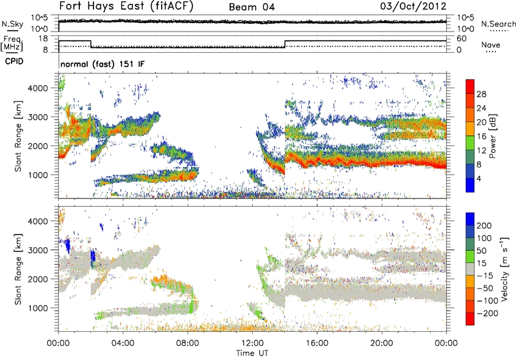Screen dimensions: 516x357
Task: Click the 'Power [dB]' color bar label
Action: (x=492, y=136)
